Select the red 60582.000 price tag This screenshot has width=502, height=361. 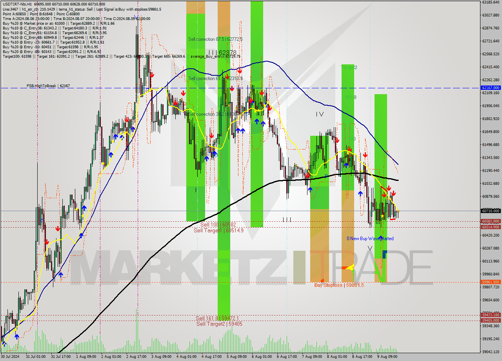click(491, 221)
